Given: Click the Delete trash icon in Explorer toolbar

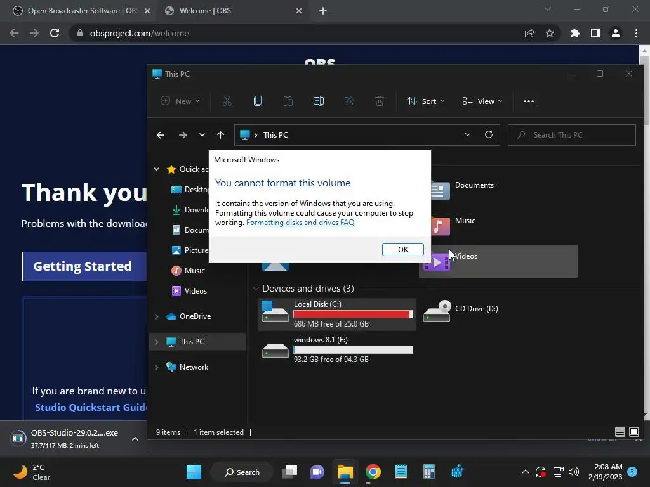Looking at the screenshot, I should coord(380,101).
